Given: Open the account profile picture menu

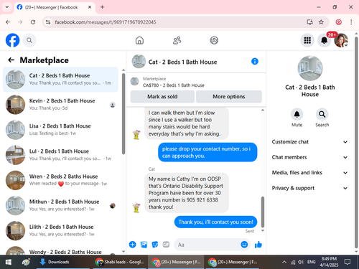Looking at the screenshot, I should pyautogui.click(x=341, y=40).
